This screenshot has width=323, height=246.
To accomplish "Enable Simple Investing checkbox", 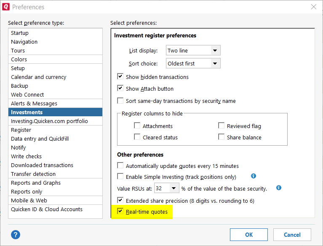I will (120, 176).
